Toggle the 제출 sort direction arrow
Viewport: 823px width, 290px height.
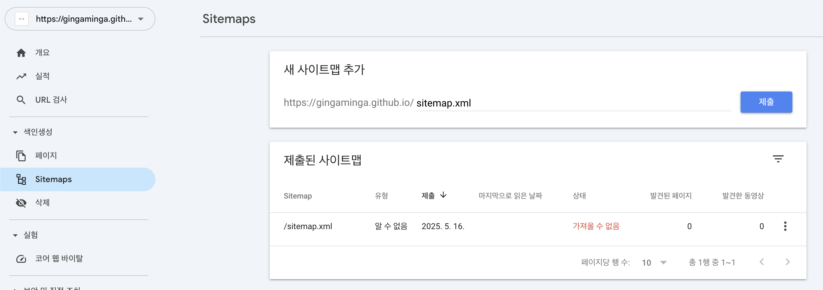pos(443,195)
